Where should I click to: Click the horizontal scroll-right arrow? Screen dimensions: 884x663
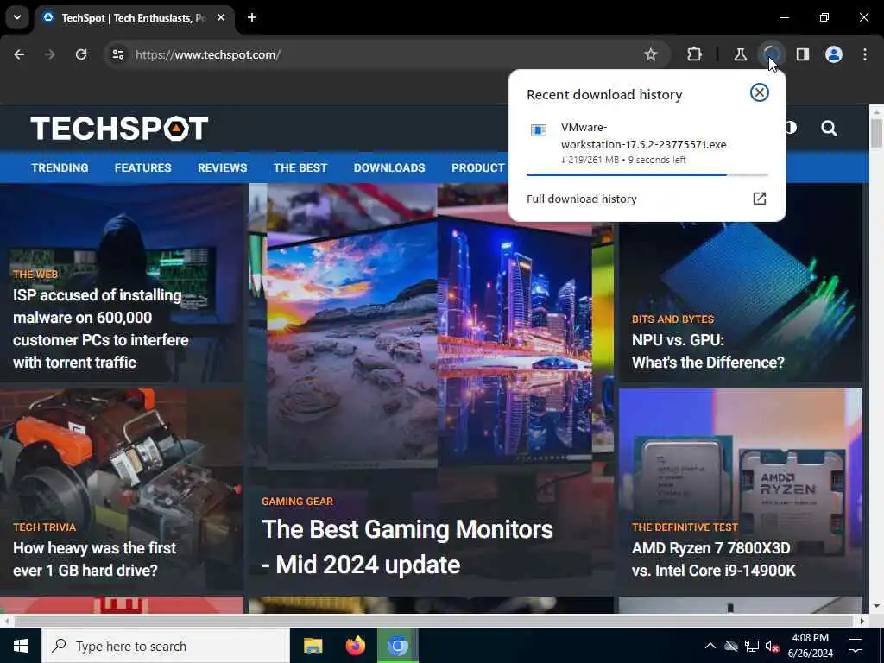(x=862, y=621)
